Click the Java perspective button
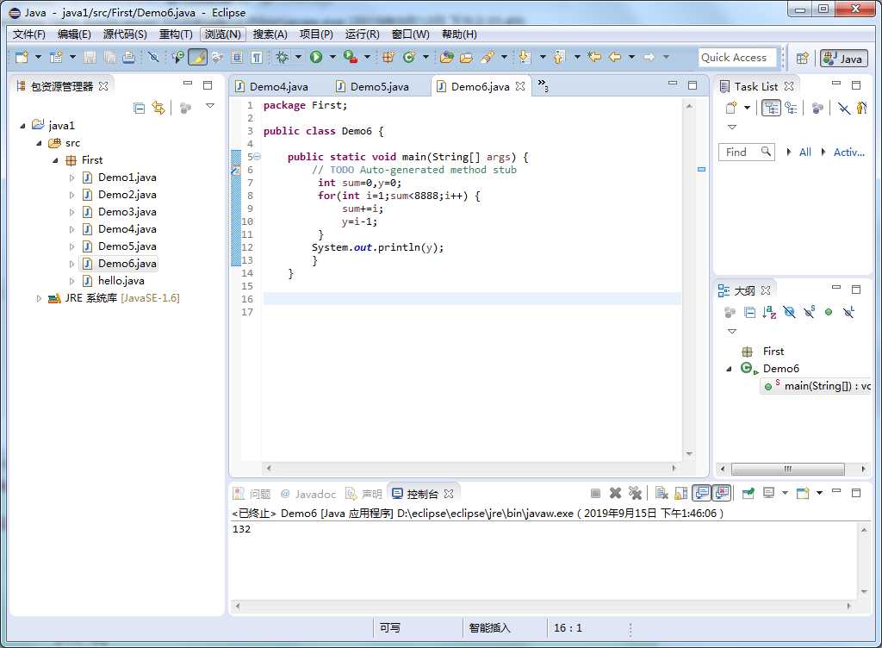 844,58
